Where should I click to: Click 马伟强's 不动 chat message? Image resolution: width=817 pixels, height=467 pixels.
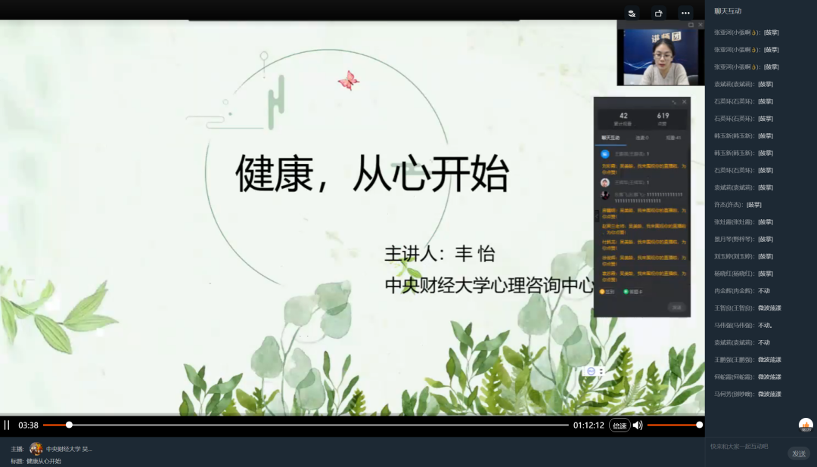tap(743, 325)
